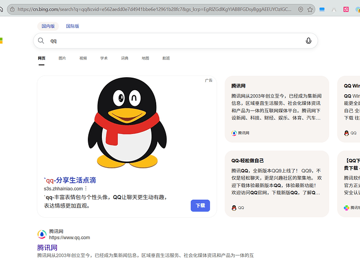Select the 图片 results tab

tap(62, 58)
